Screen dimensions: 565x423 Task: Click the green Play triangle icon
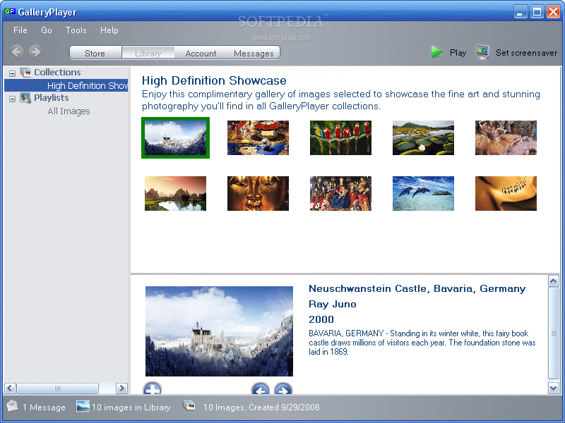tap(436, 52)
